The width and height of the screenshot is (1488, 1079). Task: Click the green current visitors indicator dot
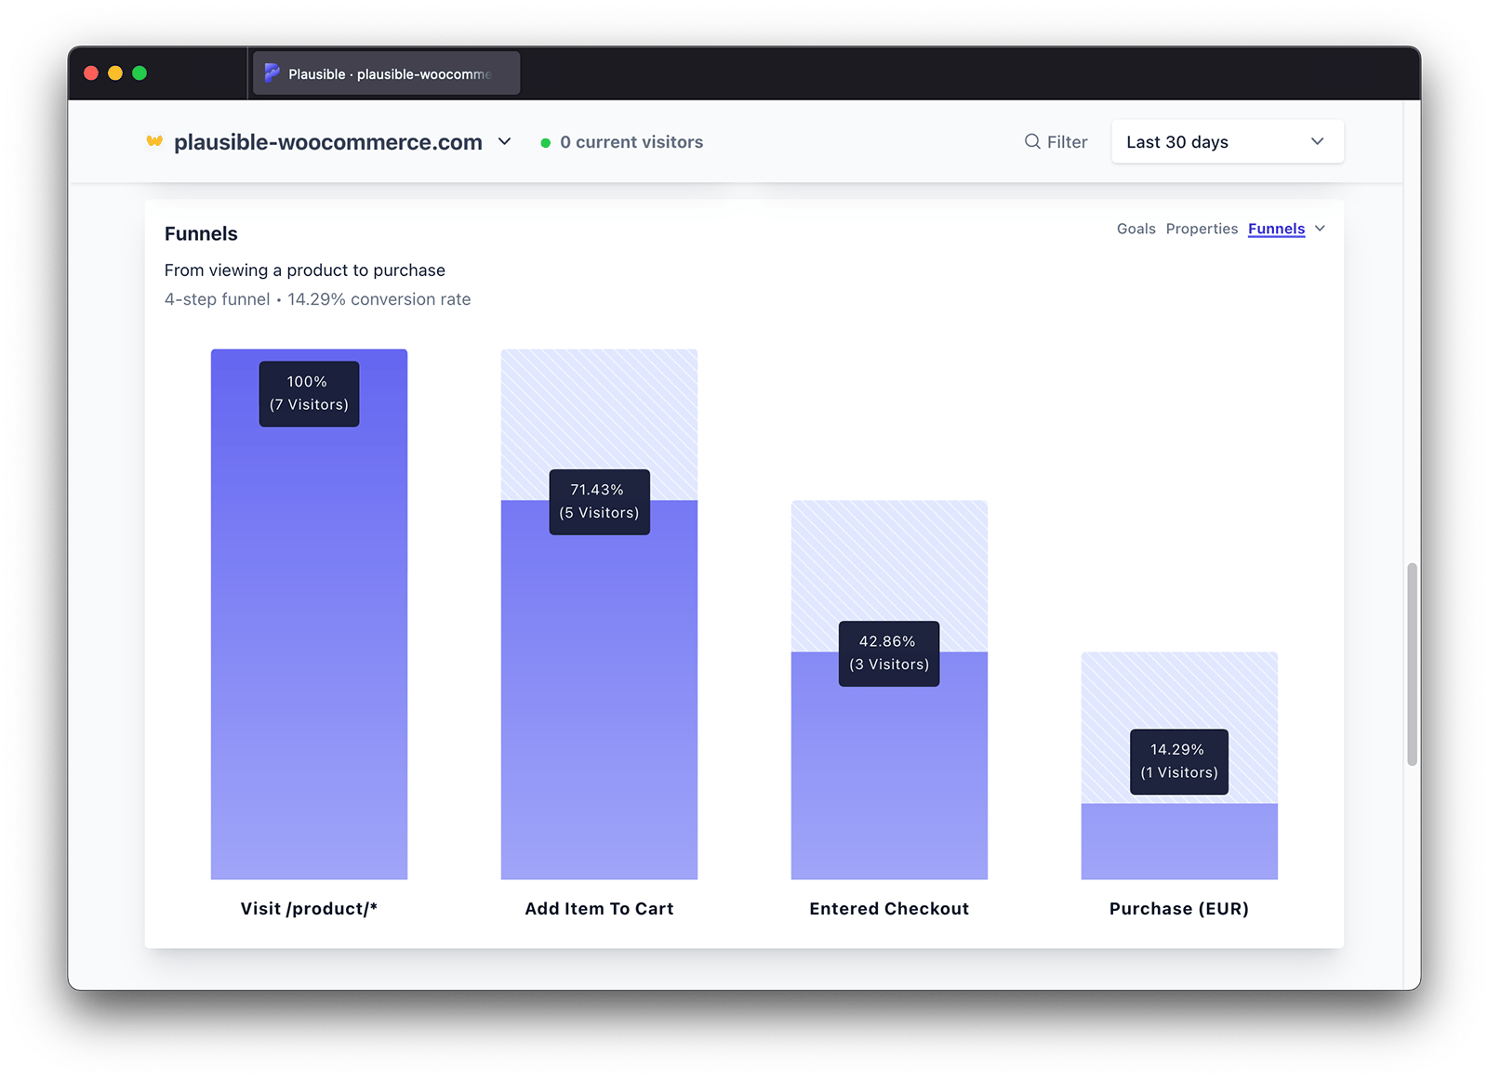pyautogui.click(x=545, y=142)
